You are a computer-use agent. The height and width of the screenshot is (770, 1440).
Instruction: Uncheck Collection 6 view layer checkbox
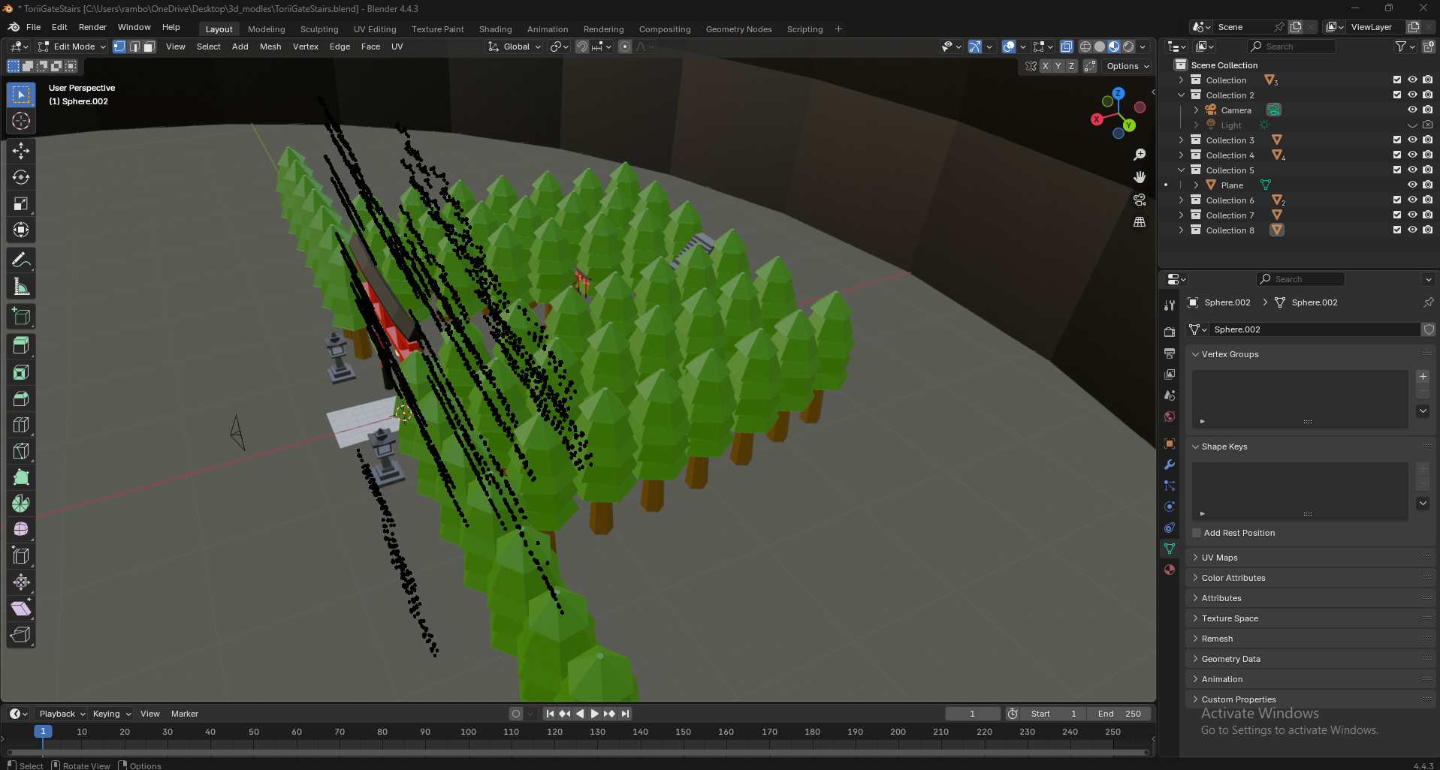pyautogui.click(x=1397, y=200)
